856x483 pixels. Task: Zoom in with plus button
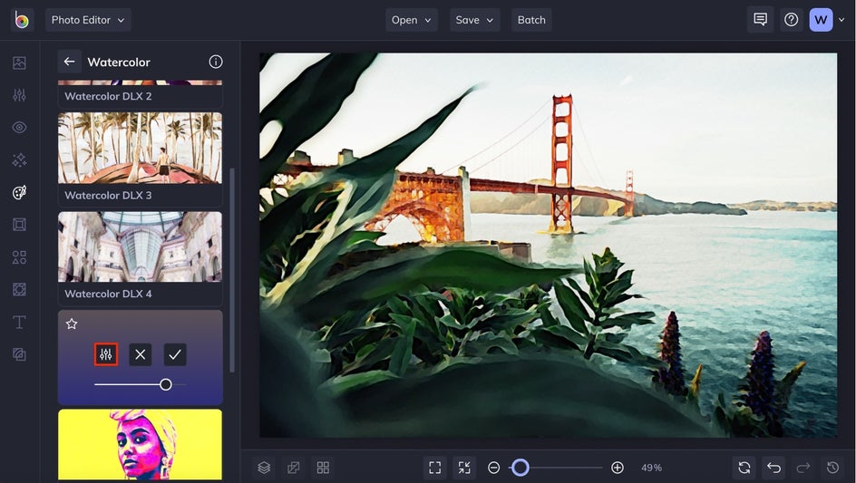618,468
